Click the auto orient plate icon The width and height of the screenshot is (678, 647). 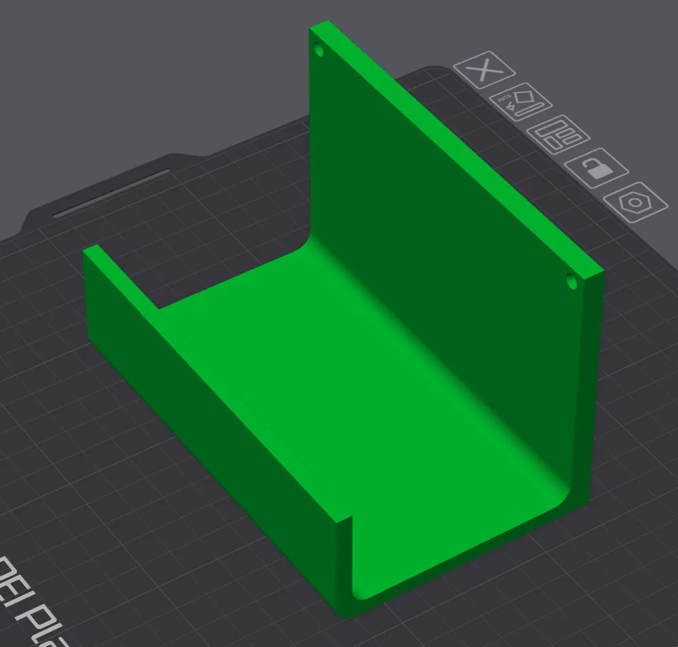pyautogui.click(x=520, y=102)
